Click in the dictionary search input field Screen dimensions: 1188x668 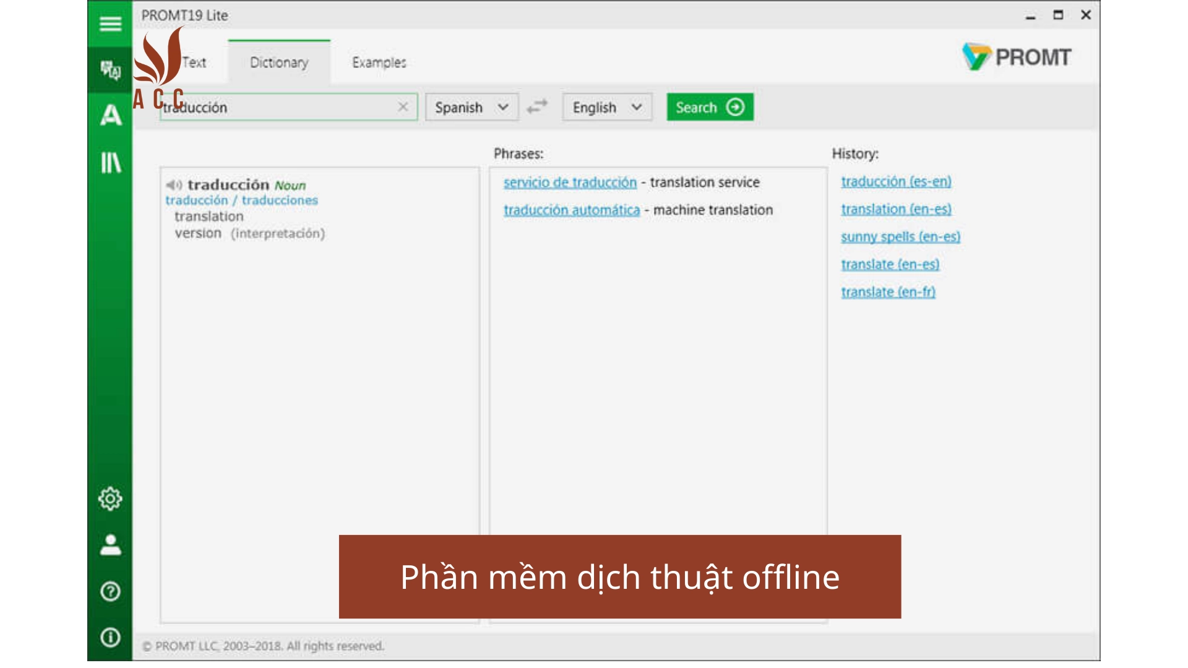pyautogui.click(x=288, y=107)
